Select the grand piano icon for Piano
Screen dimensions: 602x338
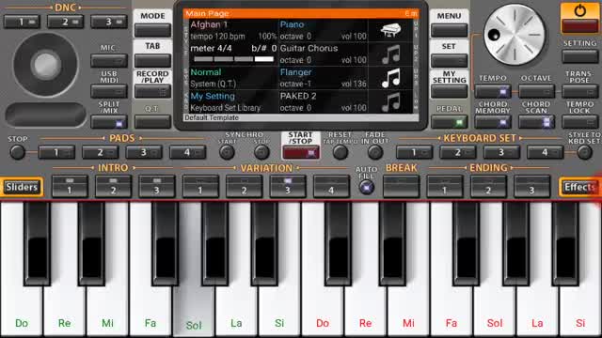[x=391, y=30]
